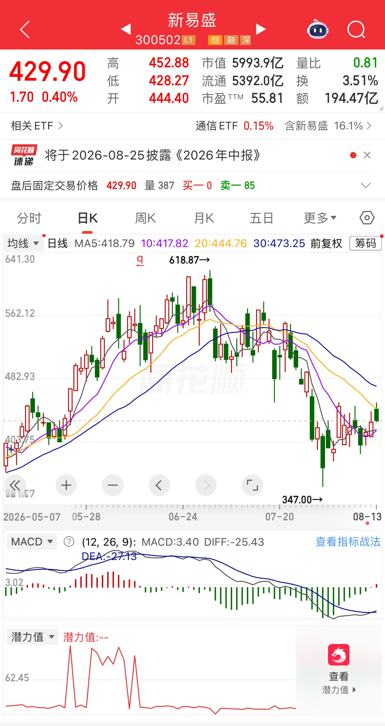Image resolution: width=385 pixels, height=726 pixels.
Task: Tap the 卖一 85 quote
Action: [238, 185]
